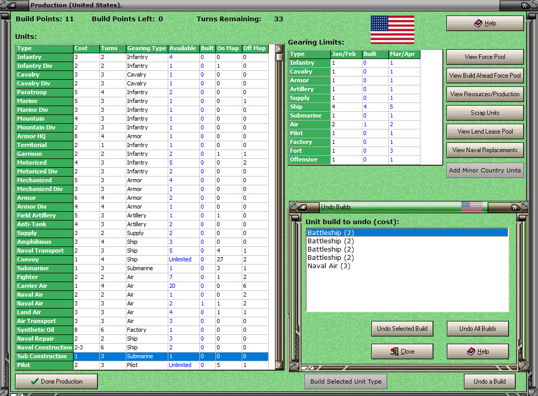Screen dimensions: 538x396
Task: Select the Infantry row in Units table
Action: click(x=142, y=57)
